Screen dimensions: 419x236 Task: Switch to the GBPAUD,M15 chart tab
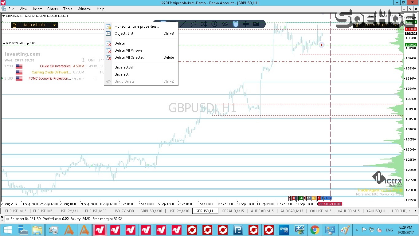pyautogui.click(x=233, y=211)
